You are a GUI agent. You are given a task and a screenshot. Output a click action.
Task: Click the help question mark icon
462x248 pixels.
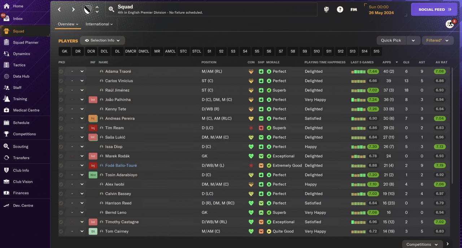[x=340, y=10]
